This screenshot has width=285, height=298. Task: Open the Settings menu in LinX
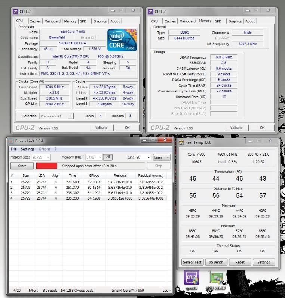27,149
